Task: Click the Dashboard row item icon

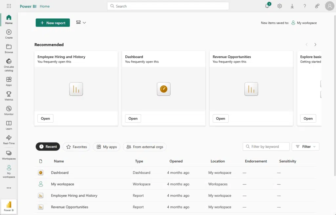Action: click(41, 173)
